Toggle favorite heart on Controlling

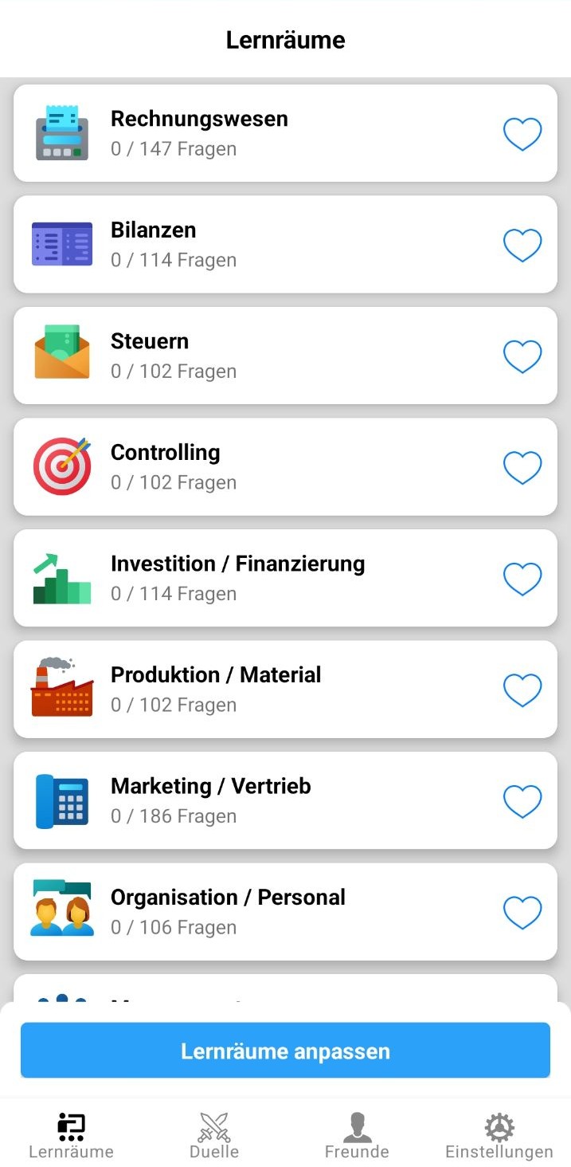(x=522, y=468)
